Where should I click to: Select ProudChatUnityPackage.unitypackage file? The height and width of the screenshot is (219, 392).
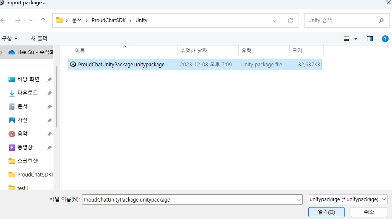click(121, 65)
